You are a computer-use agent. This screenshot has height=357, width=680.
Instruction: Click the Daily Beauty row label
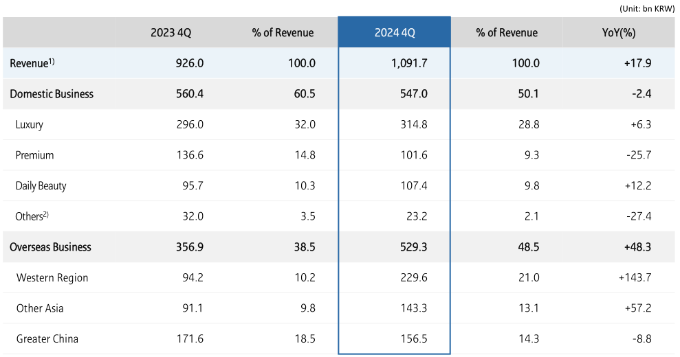(x=41, y=186)
